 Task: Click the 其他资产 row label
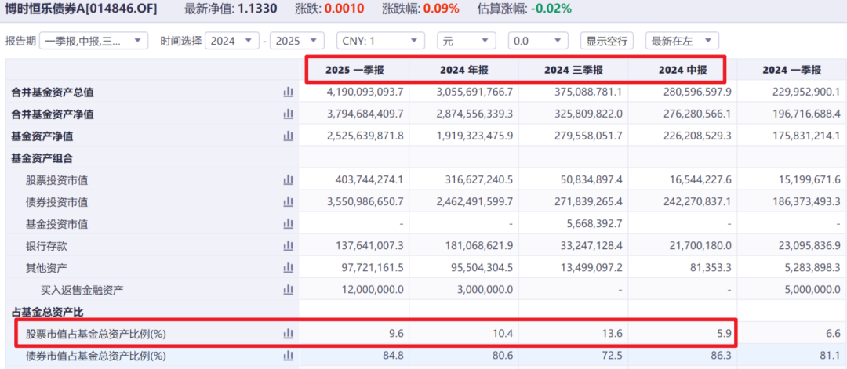click(x=46, y=268)
